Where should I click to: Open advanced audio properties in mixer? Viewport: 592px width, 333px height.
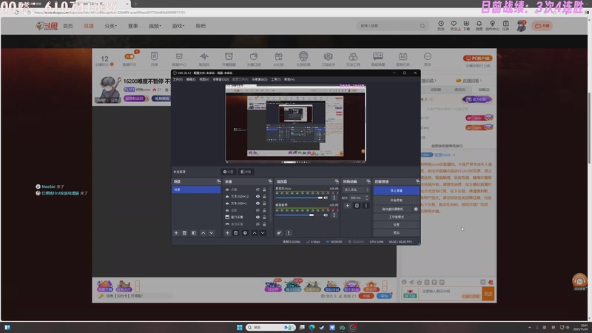[279, 233]
